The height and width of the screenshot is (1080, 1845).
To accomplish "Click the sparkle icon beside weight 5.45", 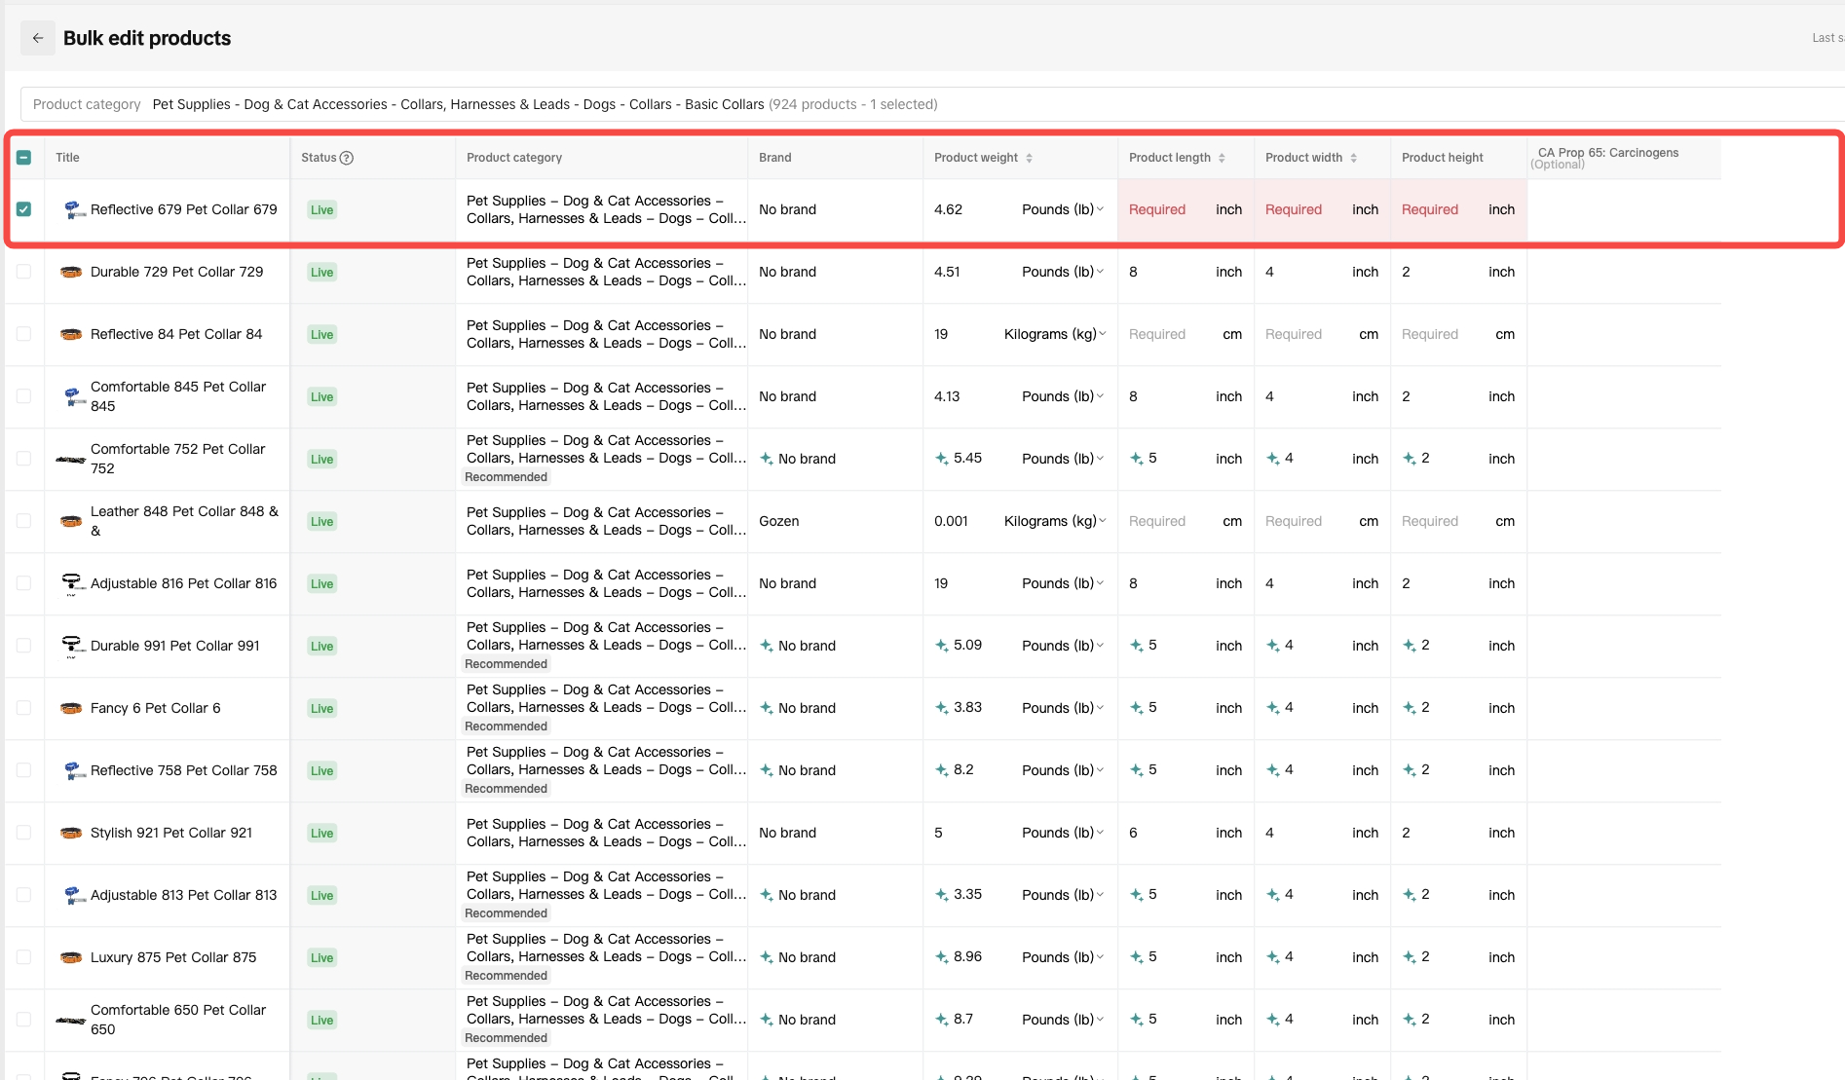I will pos(941,459).
